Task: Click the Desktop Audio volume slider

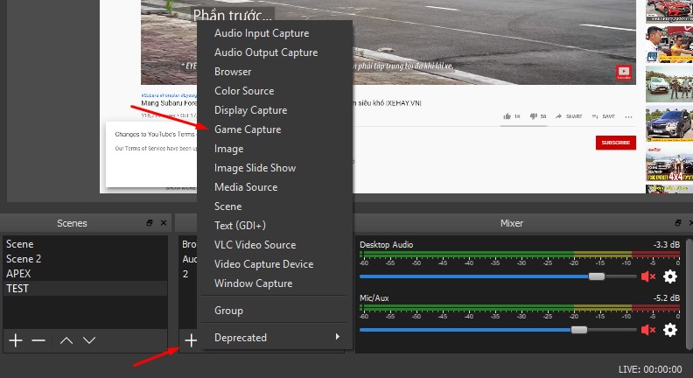Action: click(x=498, y=276)
